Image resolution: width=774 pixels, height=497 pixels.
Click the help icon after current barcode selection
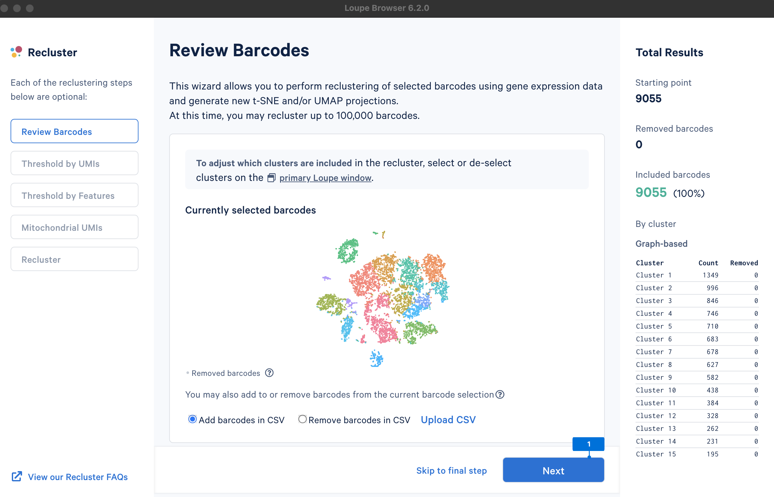(x=500, y=394)
